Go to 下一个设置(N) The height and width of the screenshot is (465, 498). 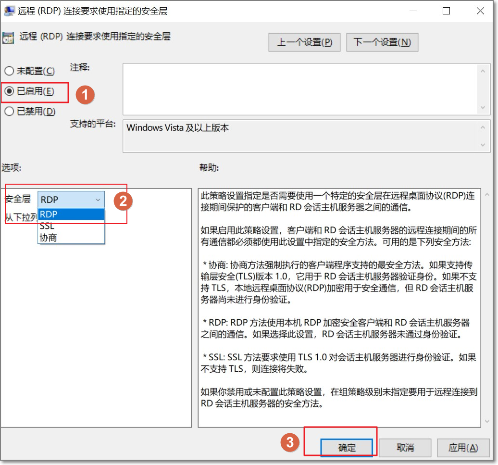click(382, 42)
